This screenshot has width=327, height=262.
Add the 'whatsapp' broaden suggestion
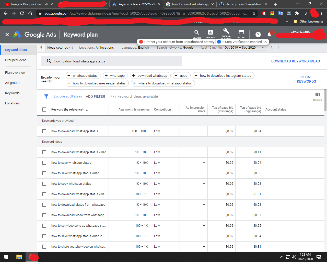pyautogui.click(x=115, y=75)
